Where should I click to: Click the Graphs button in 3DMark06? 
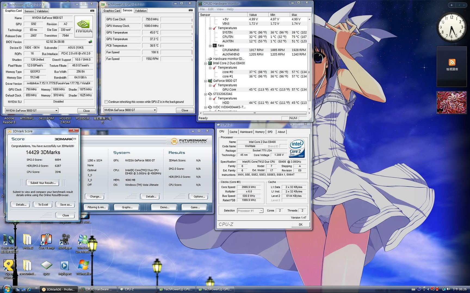(x=127, y=207)
